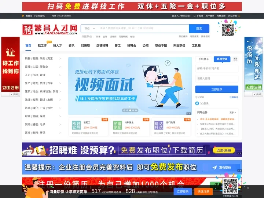Close the right side advertisement
The width and height of the screenshot is (264, 198).
pyautogui.click(x=257, y=94)
